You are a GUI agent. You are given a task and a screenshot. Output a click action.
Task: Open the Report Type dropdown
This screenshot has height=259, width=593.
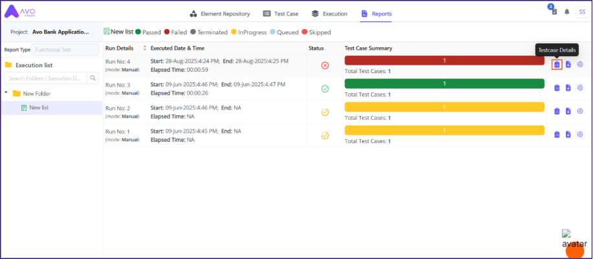point(65,49)
